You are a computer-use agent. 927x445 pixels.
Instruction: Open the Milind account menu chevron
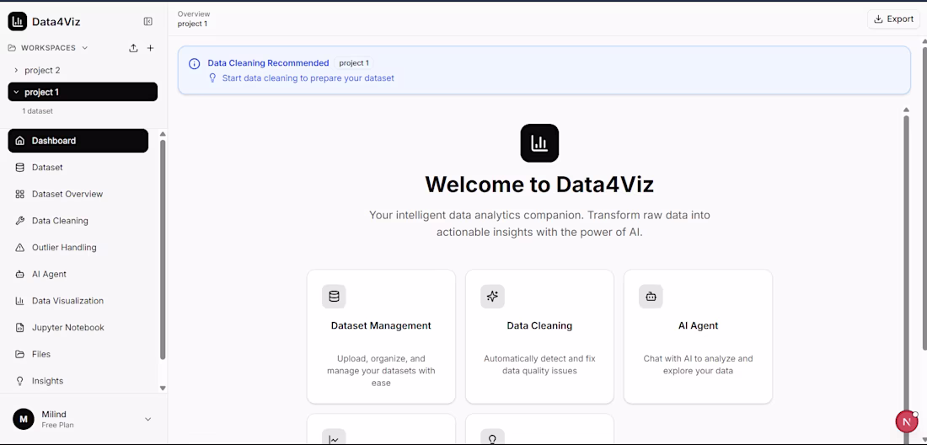point(148,419)
